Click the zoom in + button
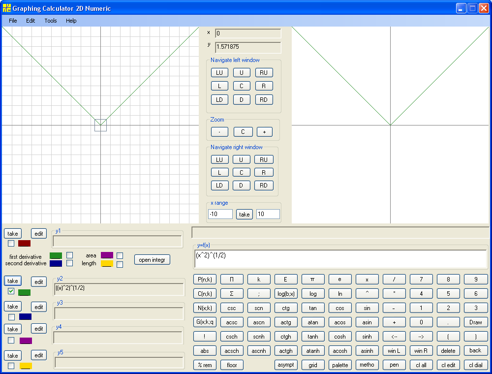Image resolution: width=492 pixels, height=374 pixels. tap(265, 132)
